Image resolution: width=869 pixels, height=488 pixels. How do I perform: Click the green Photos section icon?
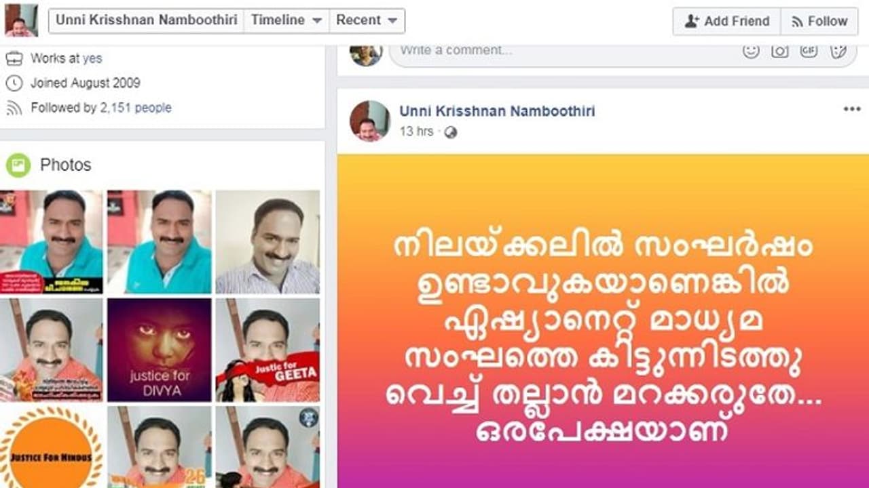[x=18, y=165]
